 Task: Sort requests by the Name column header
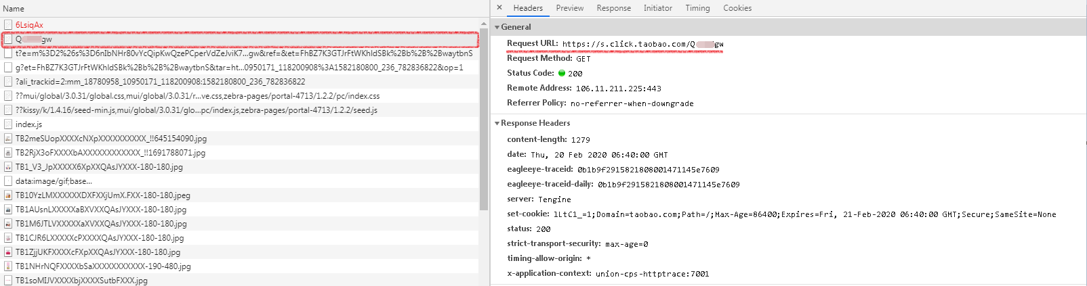click(x=14, y=9)
